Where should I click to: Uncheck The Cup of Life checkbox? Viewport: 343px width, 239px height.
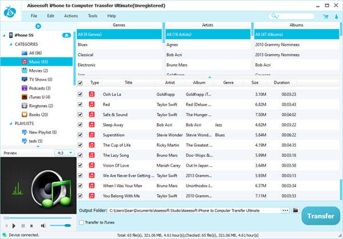point(80,145)
